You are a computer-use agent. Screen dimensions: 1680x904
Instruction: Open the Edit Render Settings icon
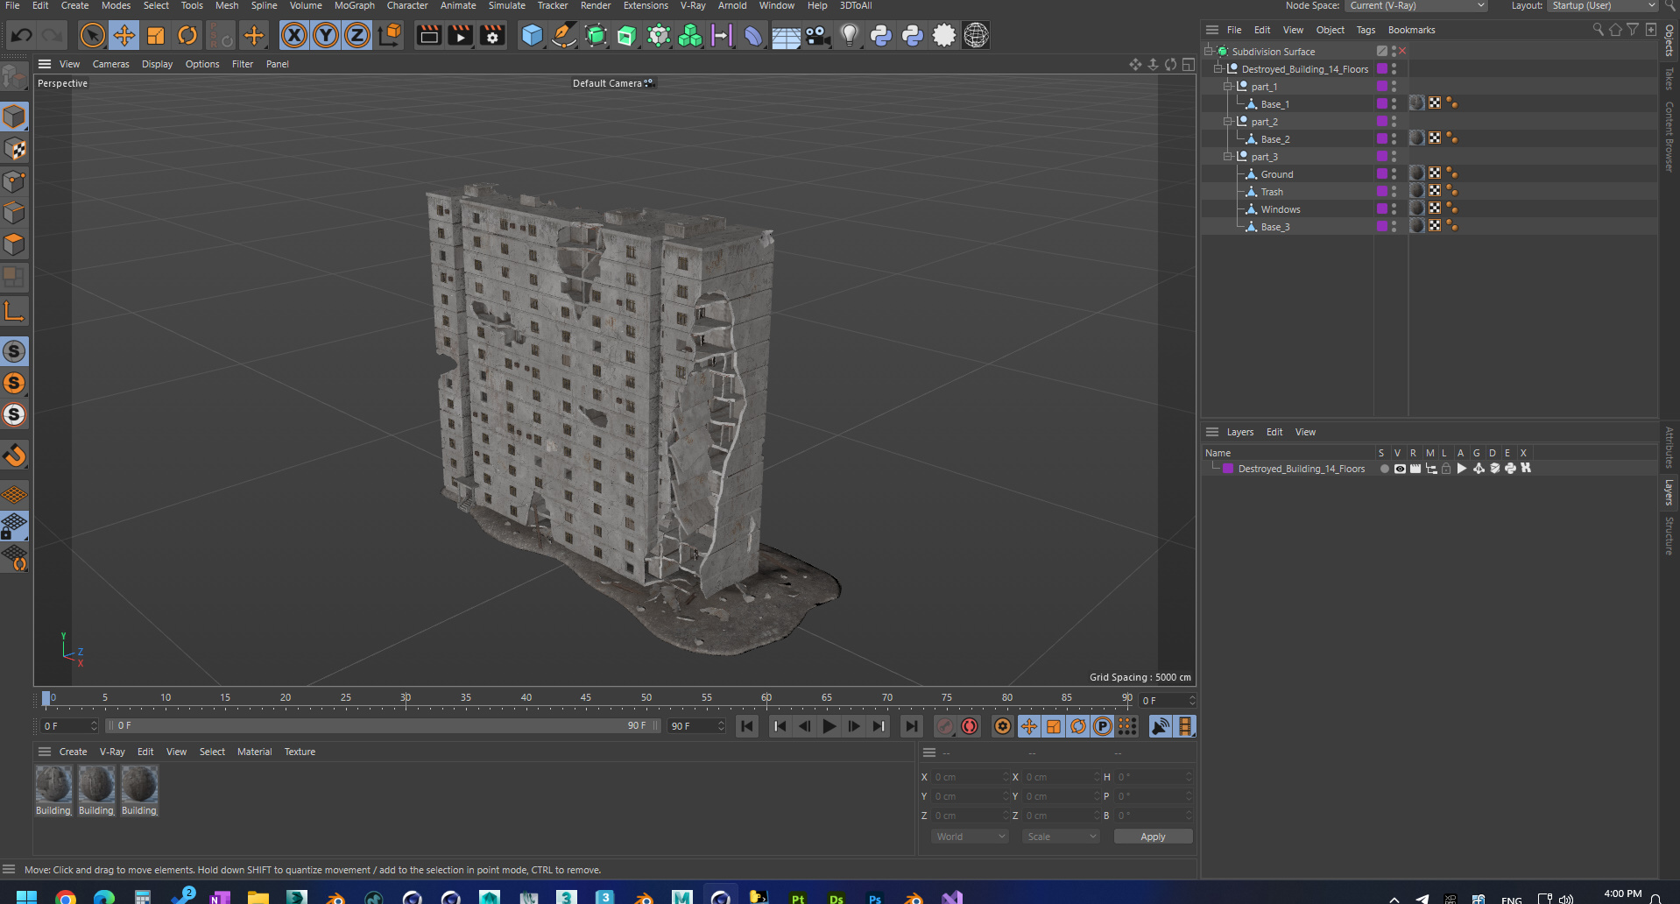492,36
